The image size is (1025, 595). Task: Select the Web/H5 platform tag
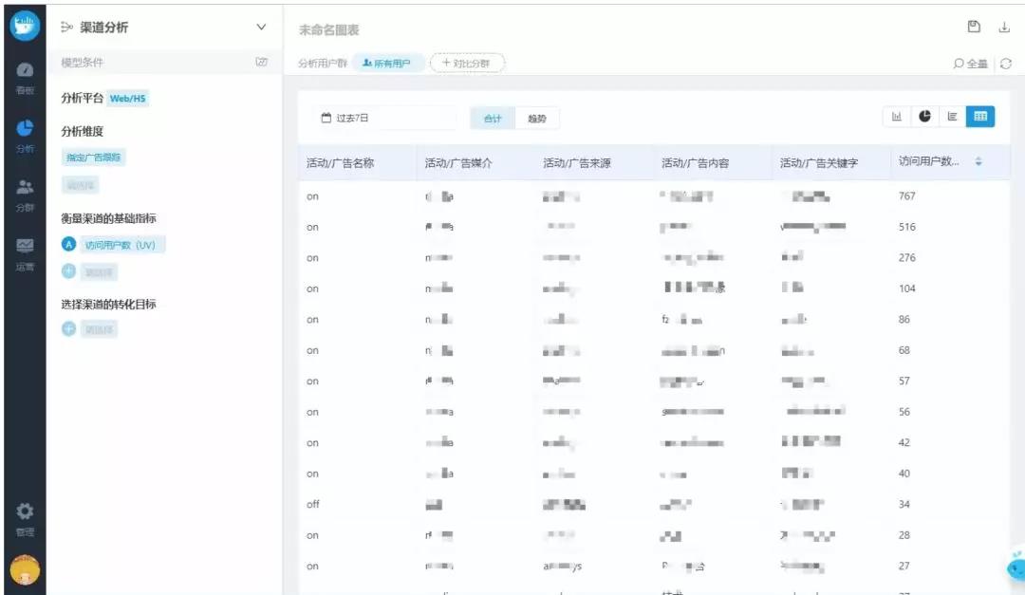click(127, 98)
